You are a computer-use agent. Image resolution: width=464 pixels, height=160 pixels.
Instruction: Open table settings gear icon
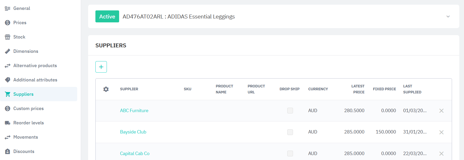tap(106, 89)
